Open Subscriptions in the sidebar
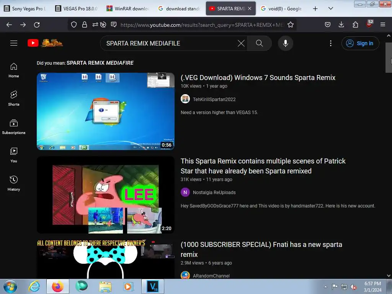The height and width of the screenshot is (294, 392). [14, 127]
